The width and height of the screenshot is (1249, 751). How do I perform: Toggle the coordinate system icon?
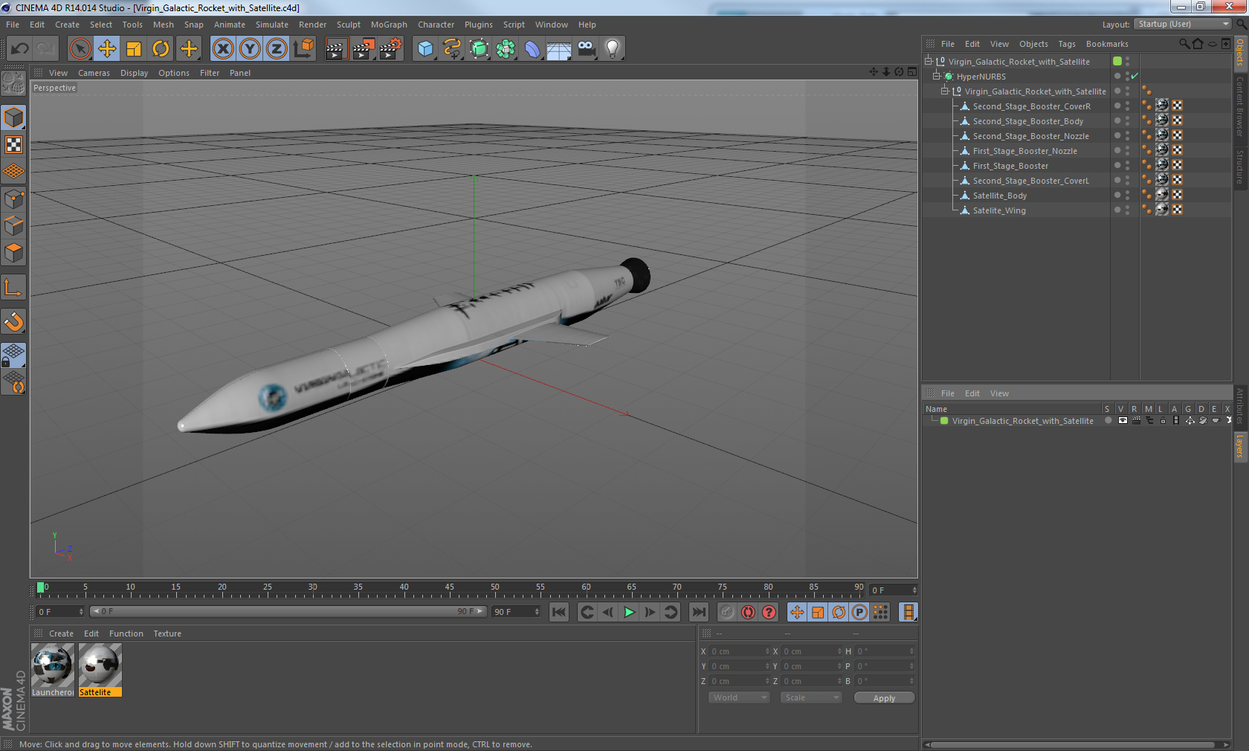(x=303, y=49)
